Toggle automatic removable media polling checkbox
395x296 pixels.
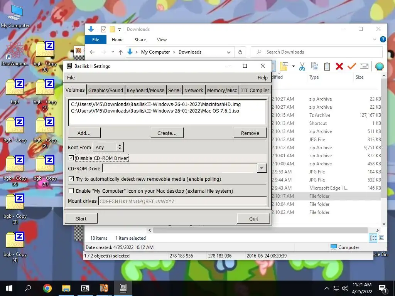tap(71, 179)
